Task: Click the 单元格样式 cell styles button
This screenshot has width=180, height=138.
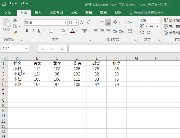Action: (172, 33)
